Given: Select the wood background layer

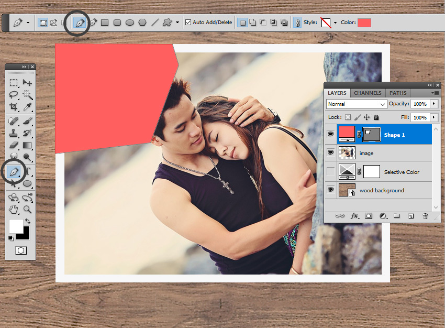Looking at the screenshot, I should click(x=381, y=190).
